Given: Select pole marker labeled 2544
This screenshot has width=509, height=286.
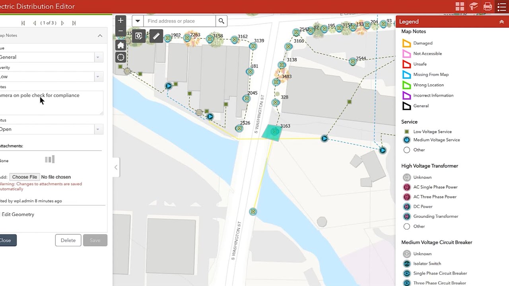Looking at the screenshot, I should click(353, 62).
